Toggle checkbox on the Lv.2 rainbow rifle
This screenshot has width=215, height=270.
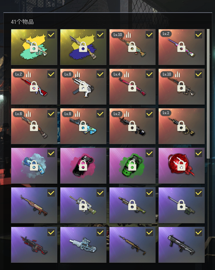pos(199,35)
